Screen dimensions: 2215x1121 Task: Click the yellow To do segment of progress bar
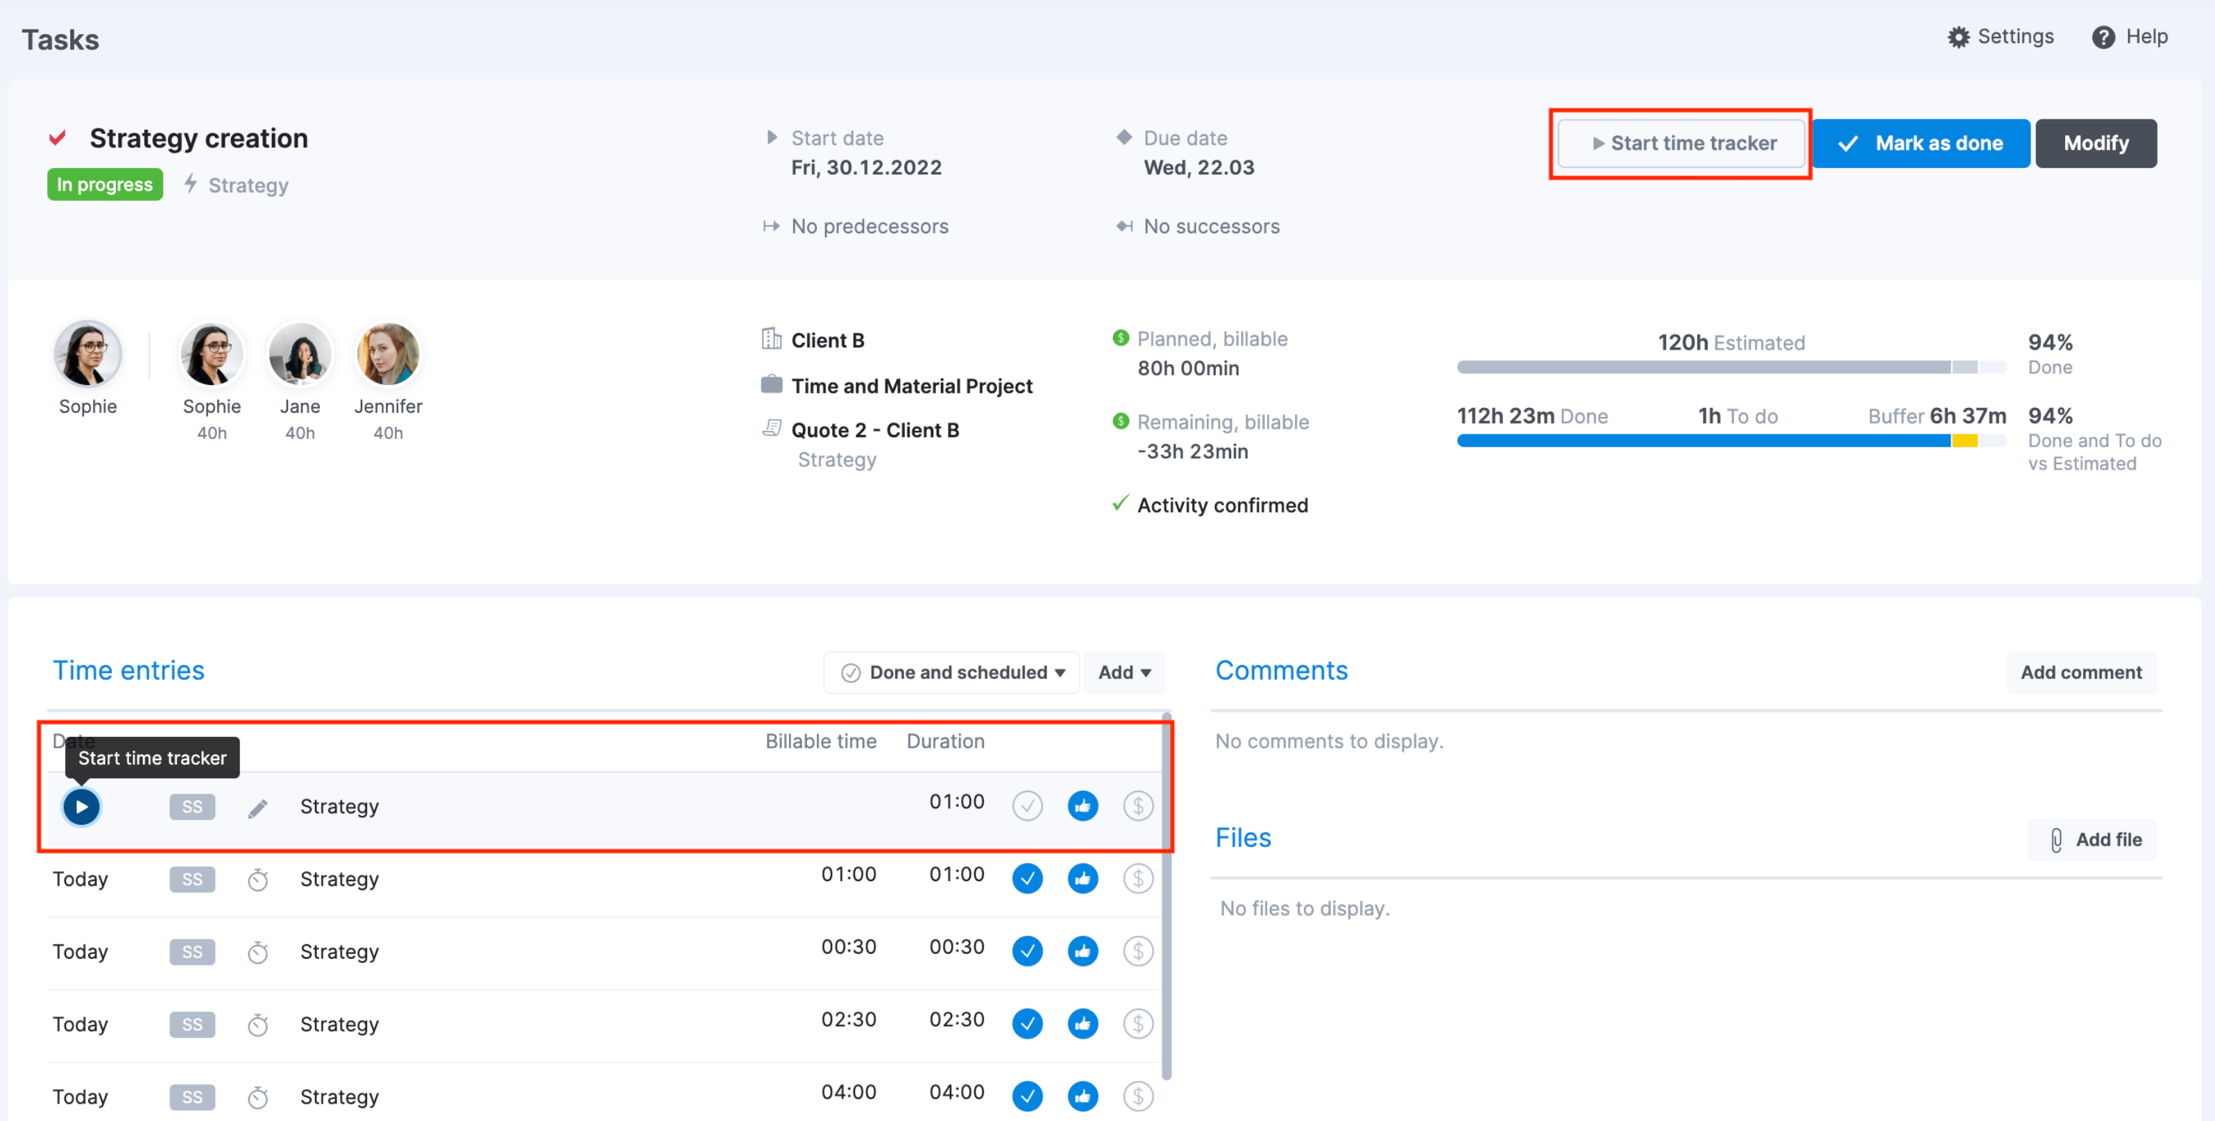(x=1964, y=441)
